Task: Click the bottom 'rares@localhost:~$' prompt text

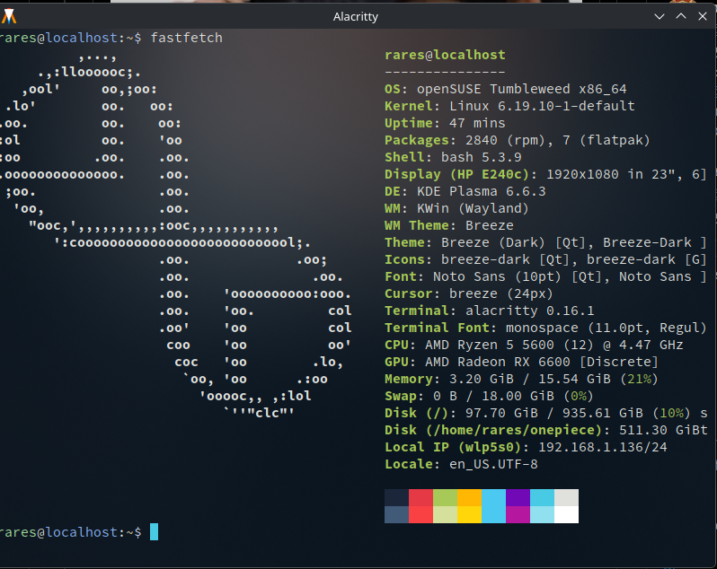Action: click(70, 532)
